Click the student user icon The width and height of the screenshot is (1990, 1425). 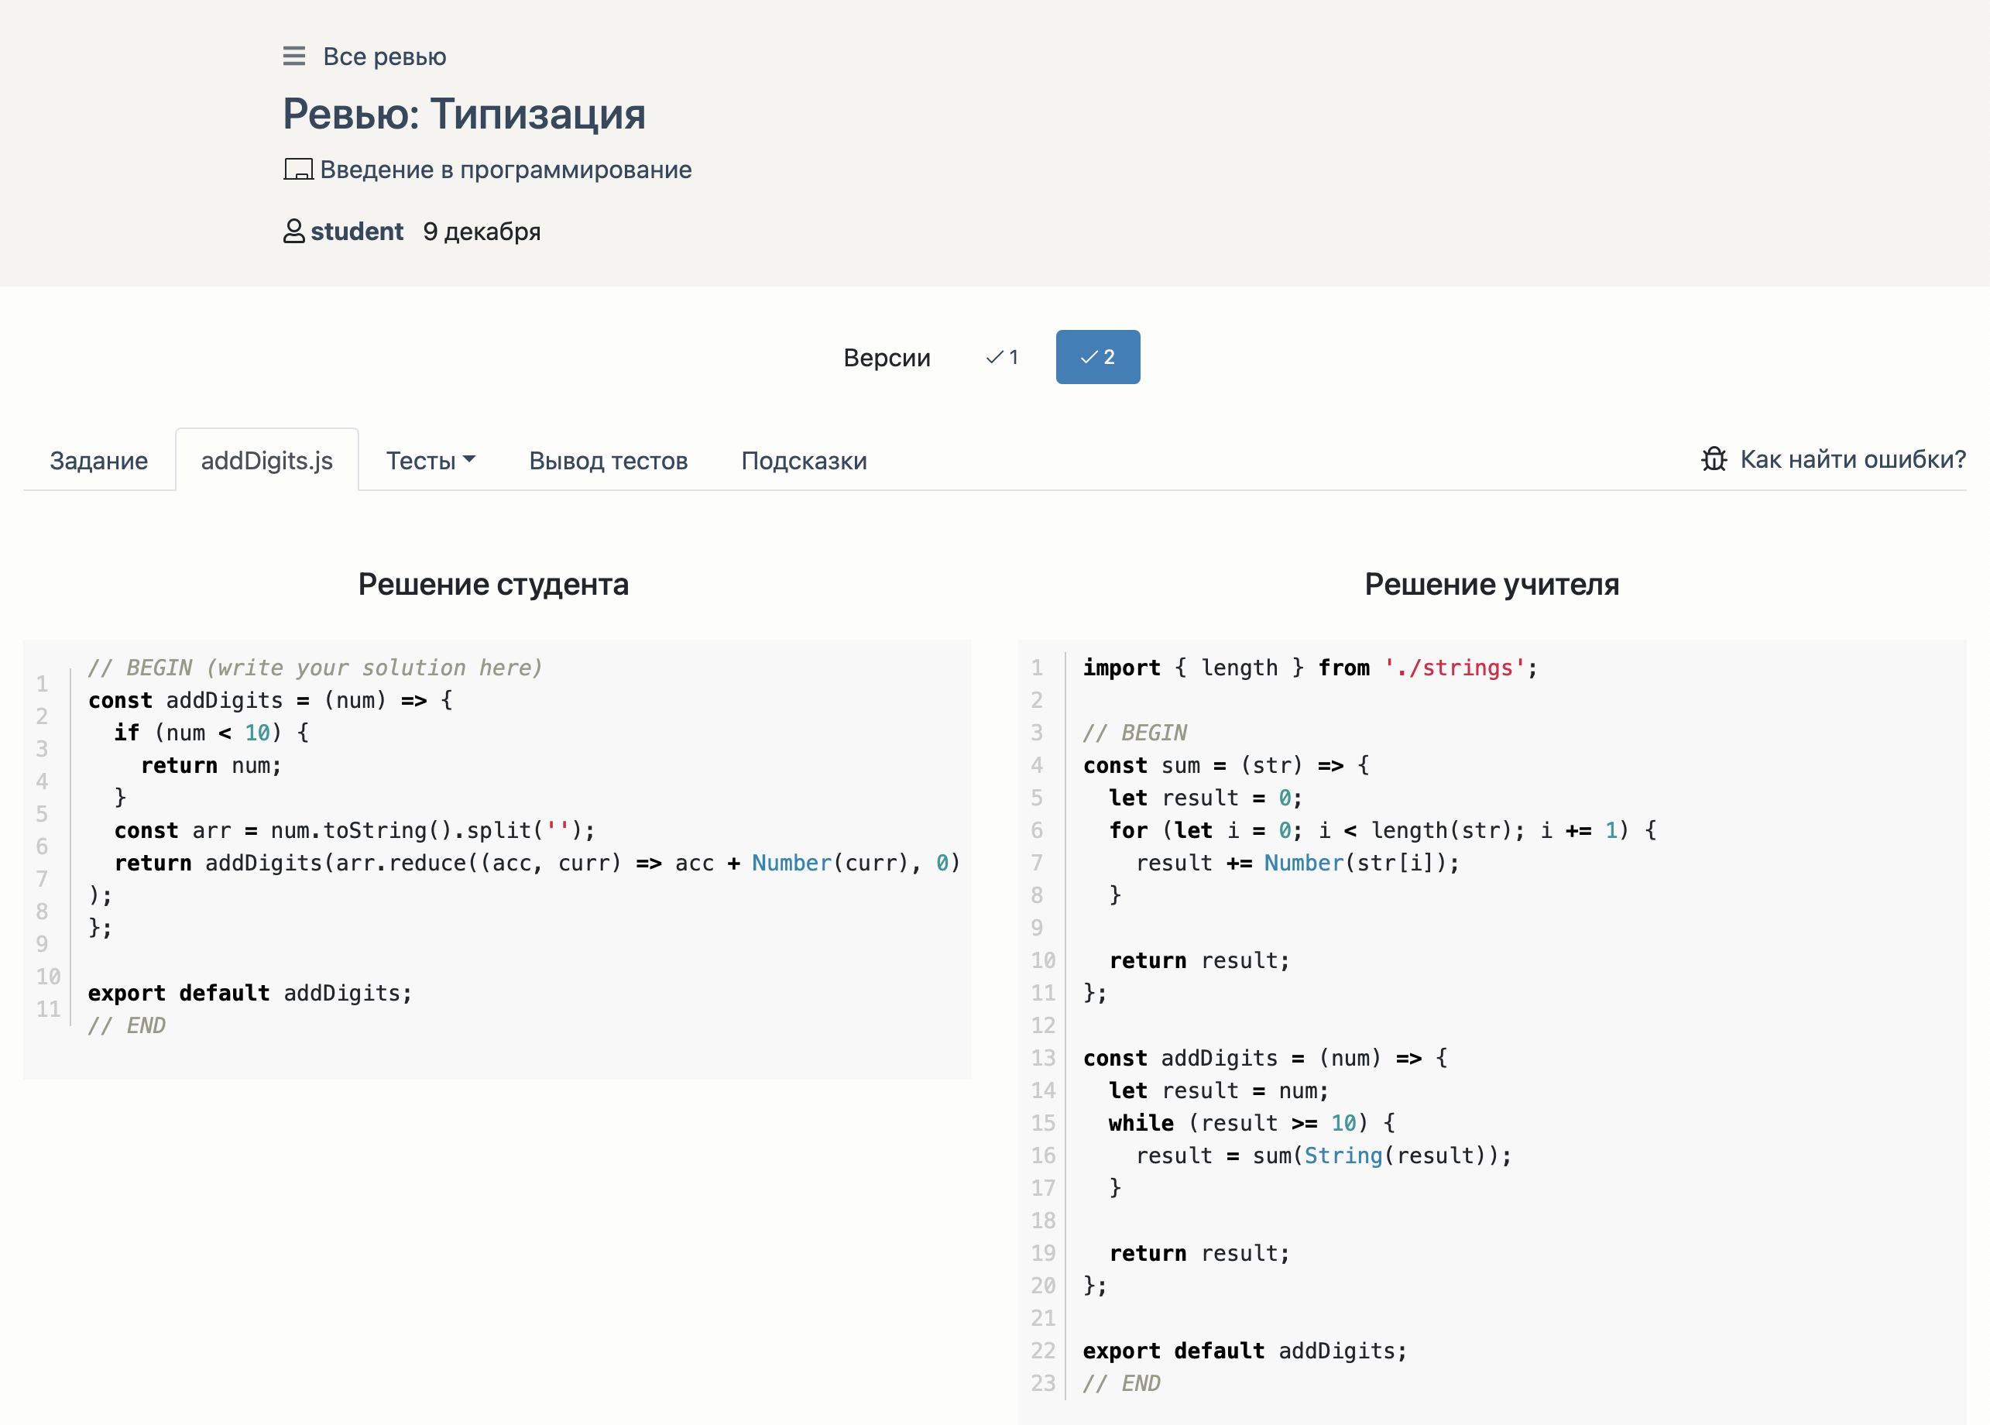(x=293, y=231)
